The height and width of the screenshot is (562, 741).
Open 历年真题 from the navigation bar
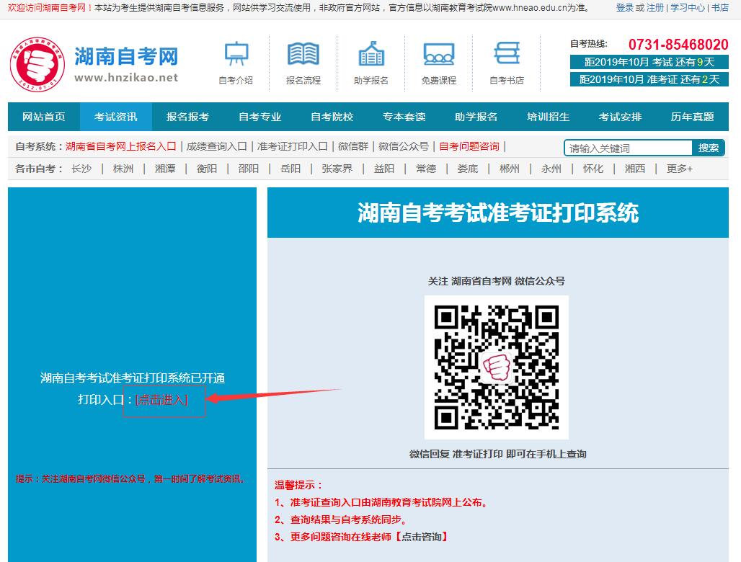[x=692, y=117]
